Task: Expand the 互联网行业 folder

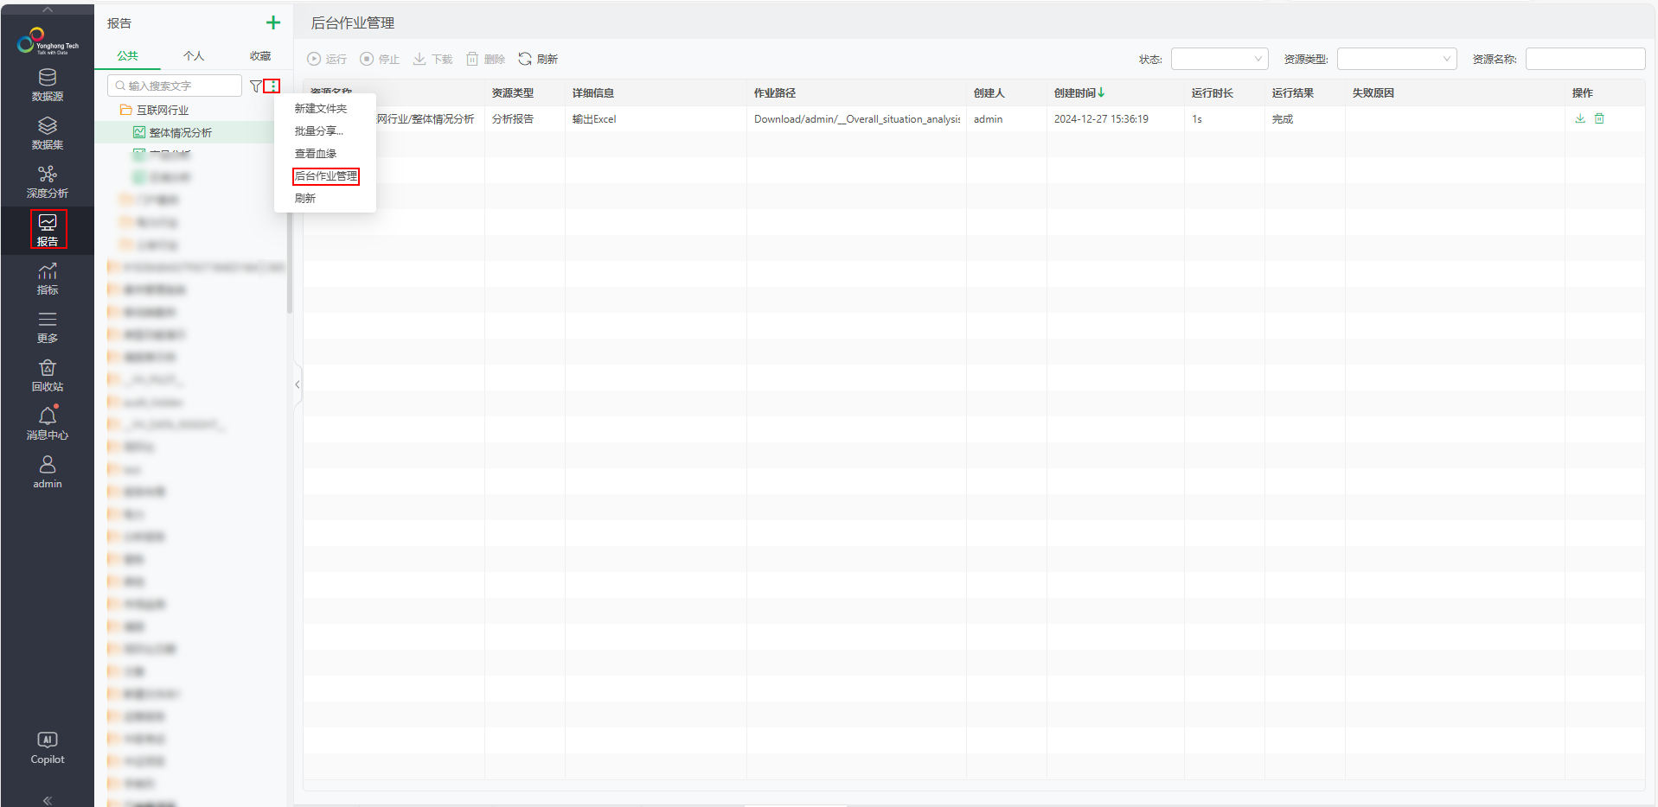Action: click(x=154, y=110)
